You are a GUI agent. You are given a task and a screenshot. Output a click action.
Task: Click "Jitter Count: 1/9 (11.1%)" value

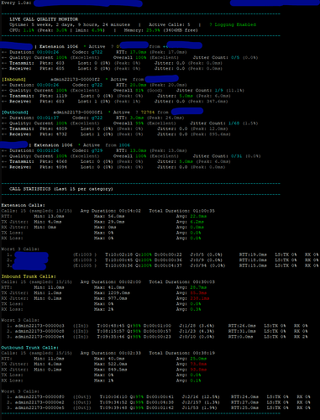click(210, 91)
